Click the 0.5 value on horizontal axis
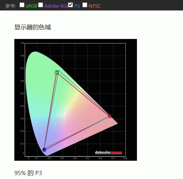This screenshot has height=179, width=183. click(88, 158)
